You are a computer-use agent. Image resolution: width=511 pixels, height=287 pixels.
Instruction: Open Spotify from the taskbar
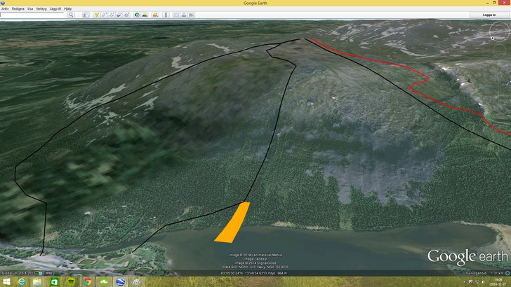[x=71, y=281]
